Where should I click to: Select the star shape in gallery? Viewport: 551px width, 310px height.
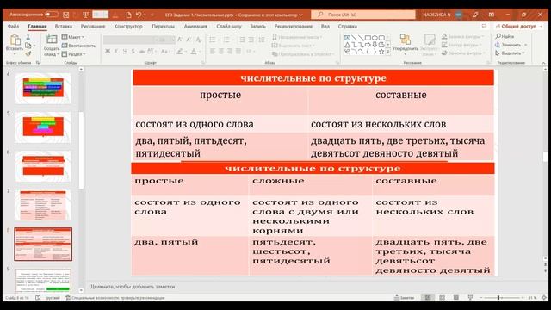381,52
